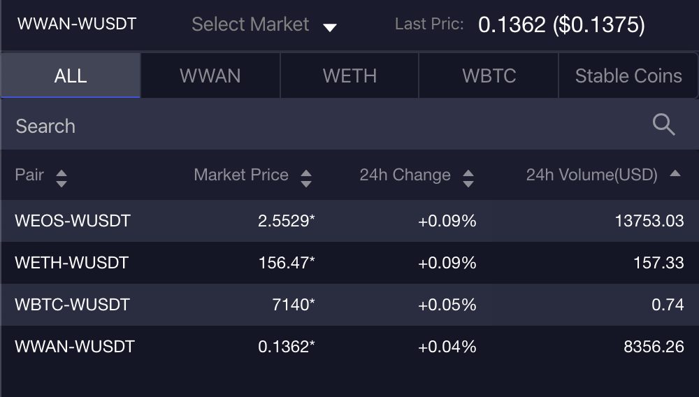Click the Pair column header
This screenshot has height=397, width=699.
[x=29, y=175]
